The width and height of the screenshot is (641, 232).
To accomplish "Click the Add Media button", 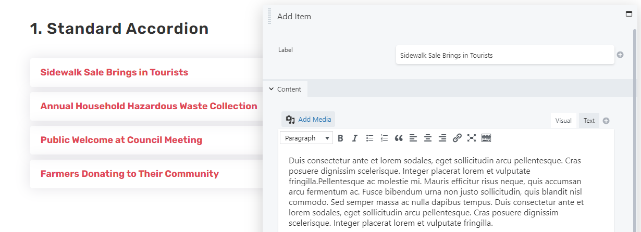I will 309,120.
